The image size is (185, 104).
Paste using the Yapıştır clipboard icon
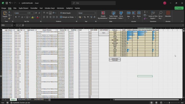[5, 13]
